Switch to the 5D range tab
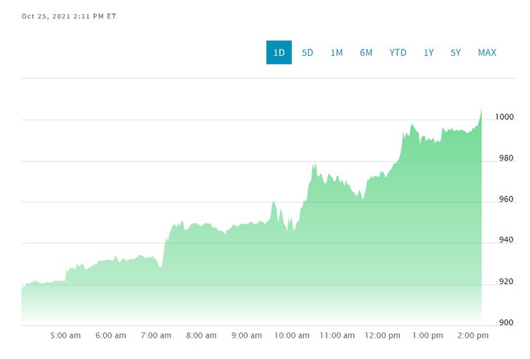The height and width of the screenshot is (359, 530). click(x=307, y=52)
